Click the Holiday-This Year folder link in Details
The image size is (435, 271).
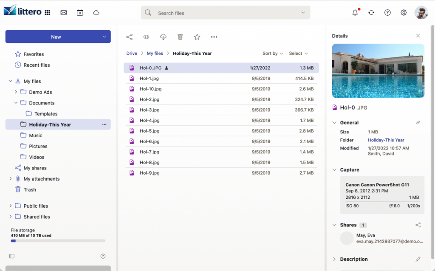click(386, 140)
